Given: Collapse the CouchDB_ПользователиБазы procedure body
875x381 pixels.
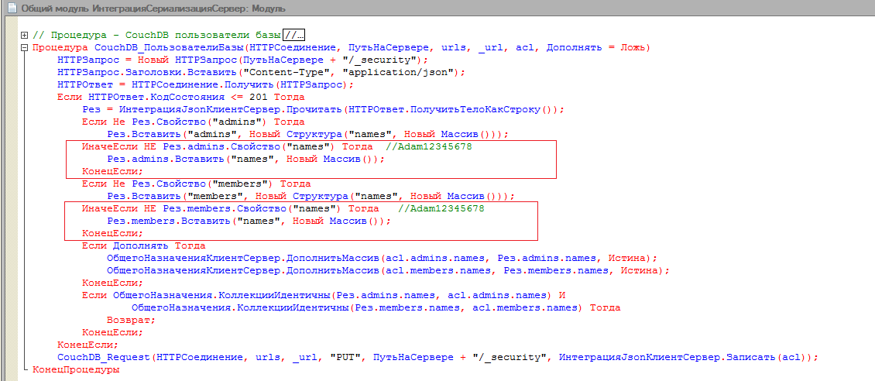Looking at the screenshot, I should [x=24, y=47].
